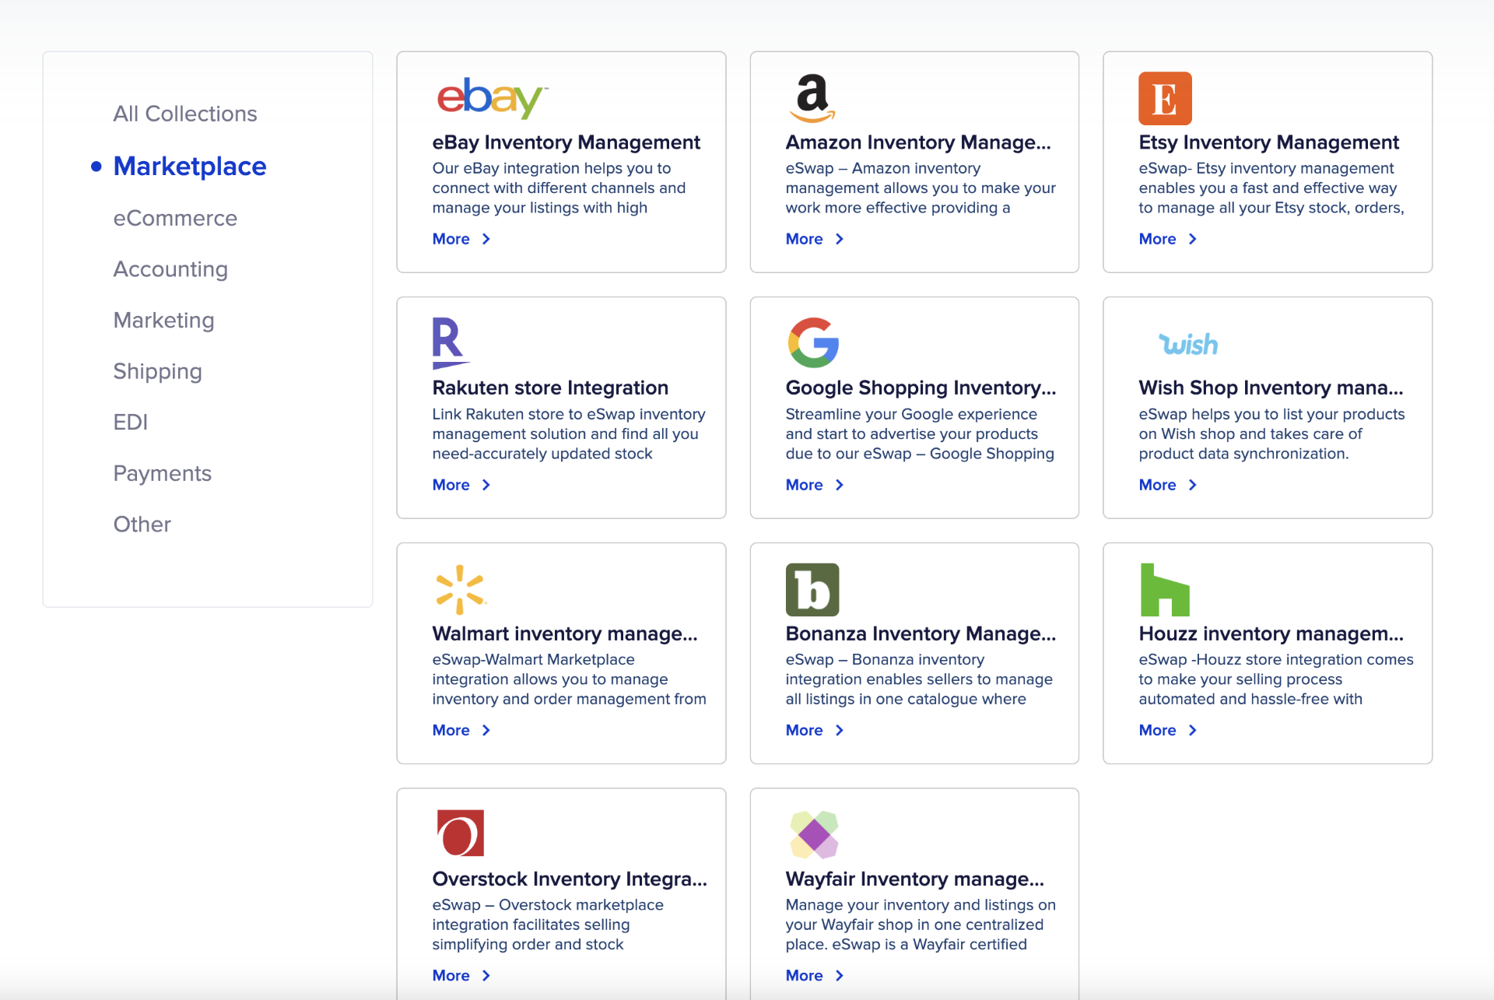Viewport: 1494px width, 1000px height.
Task: Select All Collections category
Action: click(185, 114)
